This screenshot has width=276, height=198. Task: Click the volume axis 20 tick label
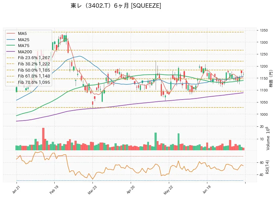click(x=262, y=127)
